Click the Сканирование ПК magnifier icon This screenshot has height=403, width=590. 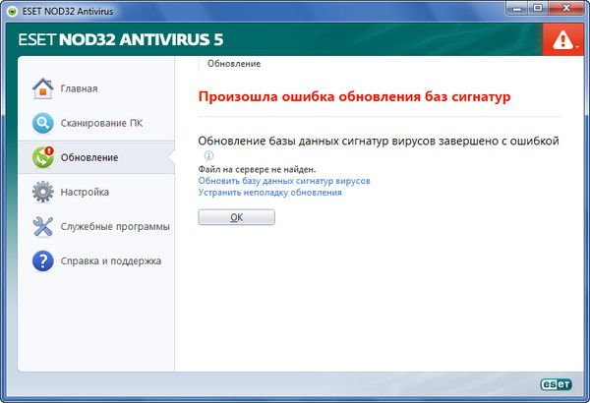43,123
